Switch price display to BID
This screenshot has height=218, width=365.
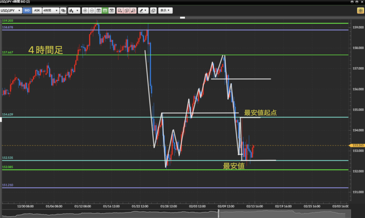pos(27,11)
